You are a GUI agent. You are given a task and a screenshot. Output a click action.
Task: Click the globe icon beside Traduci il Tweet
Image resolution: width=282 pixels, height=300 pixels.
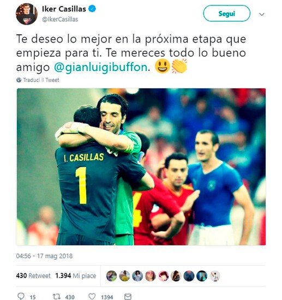point(19,80)
